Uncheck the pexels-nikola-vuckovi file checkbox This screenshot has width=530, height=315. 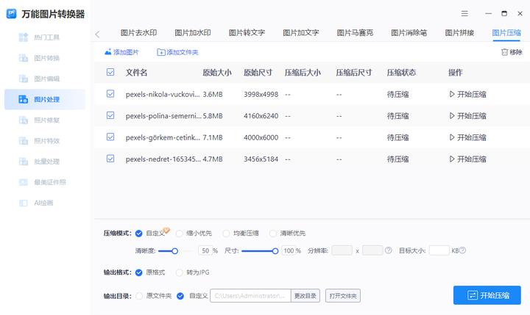click(110, 94)
